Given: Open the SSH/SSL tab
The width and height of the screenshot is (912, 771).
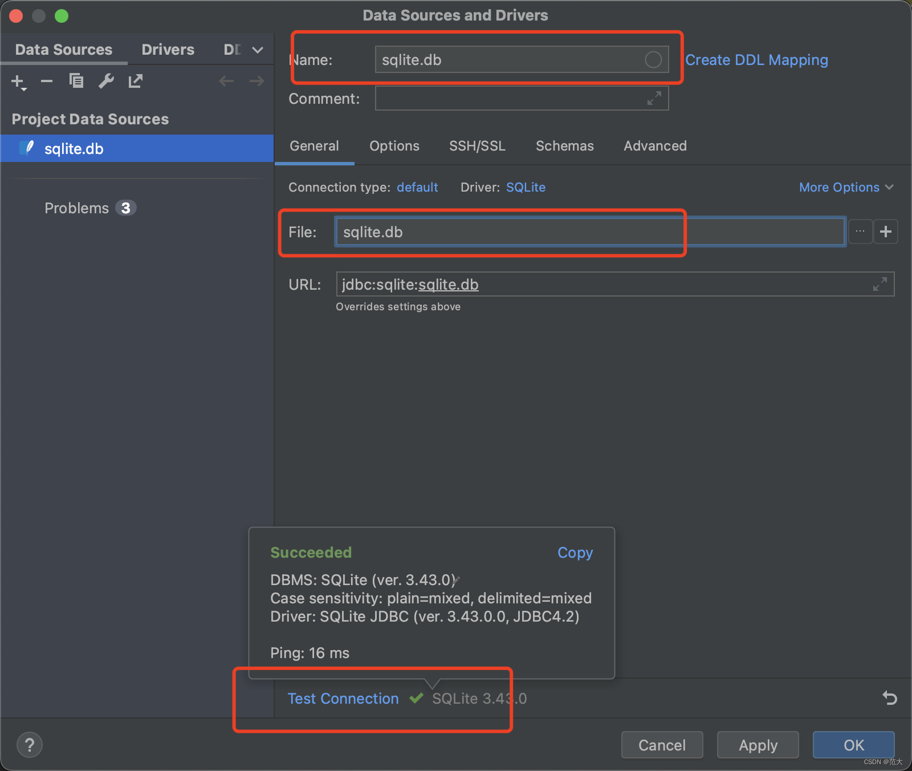Looking at the screenshot, I should pos(477,146).
